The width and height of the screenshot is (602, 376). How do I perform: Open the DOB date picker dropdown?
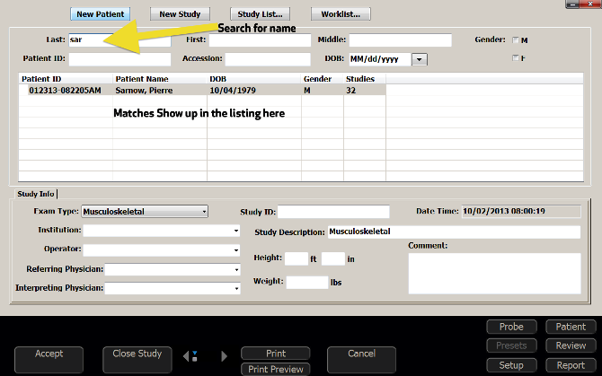coord(420,59)
